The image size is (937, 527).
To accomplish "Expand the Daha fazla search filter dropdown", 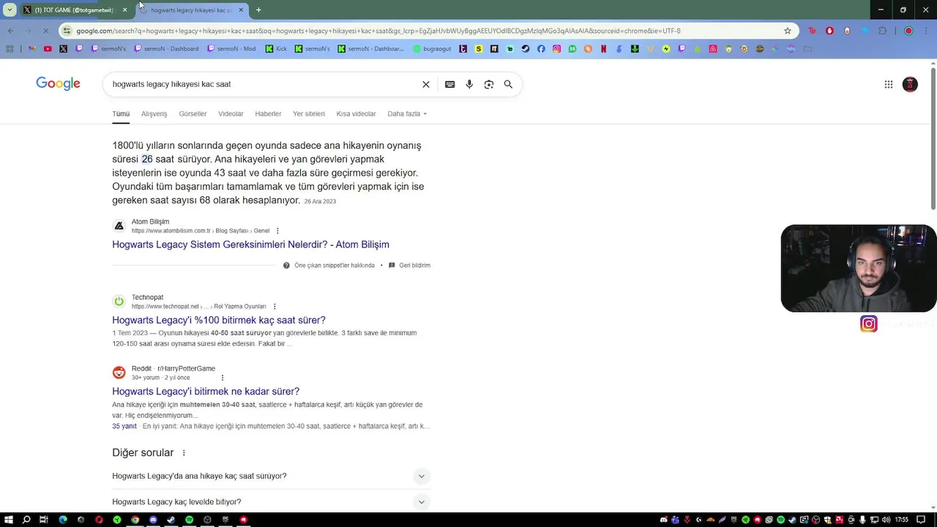I will pos(407,113).
